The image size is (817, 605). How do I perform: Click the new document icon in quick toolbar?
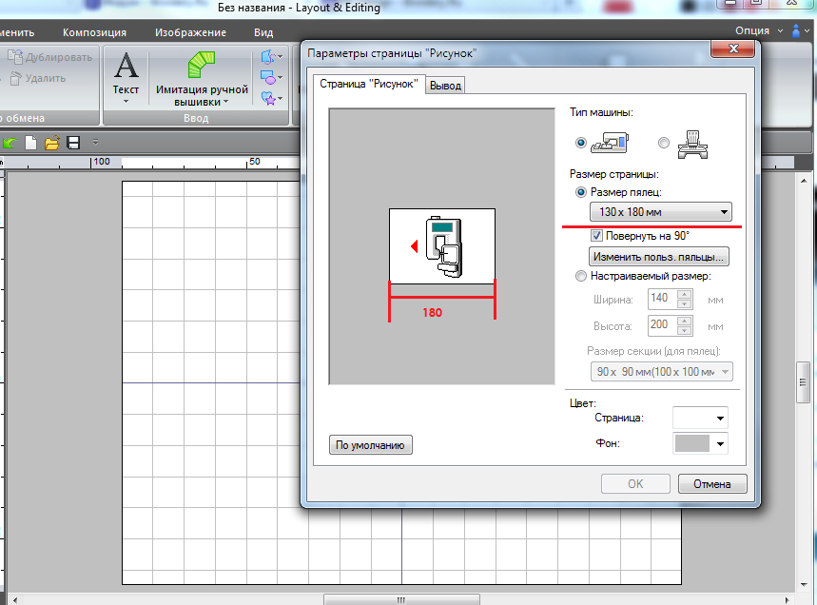click(x=31, y=143)
